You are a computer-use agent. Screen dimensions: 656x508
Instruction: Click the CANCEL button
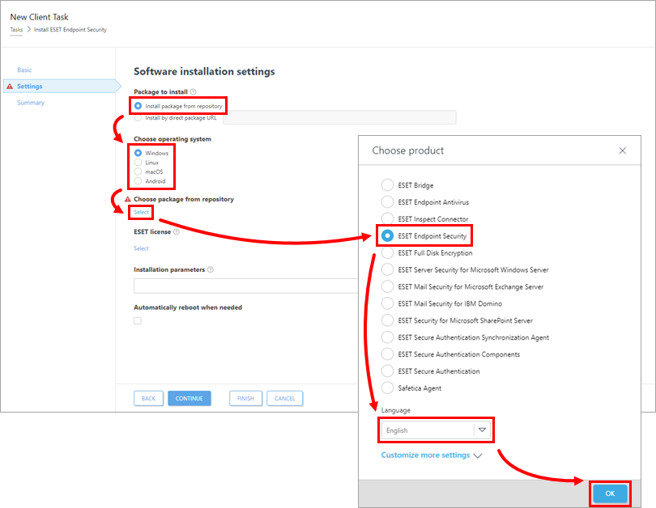pos(284,398)
